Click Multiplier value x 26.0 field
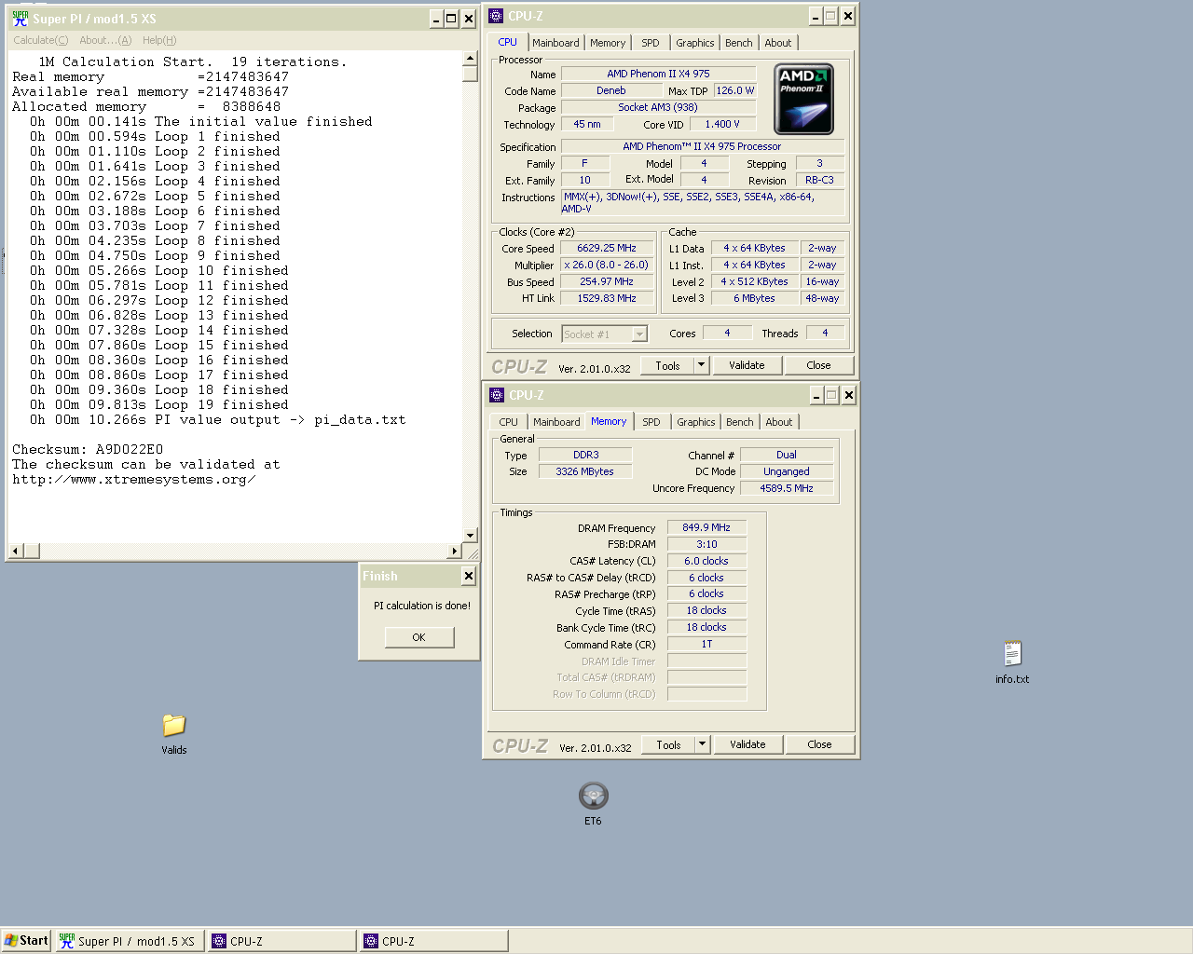Viewport: 1193px width, 954px height. 606,265
